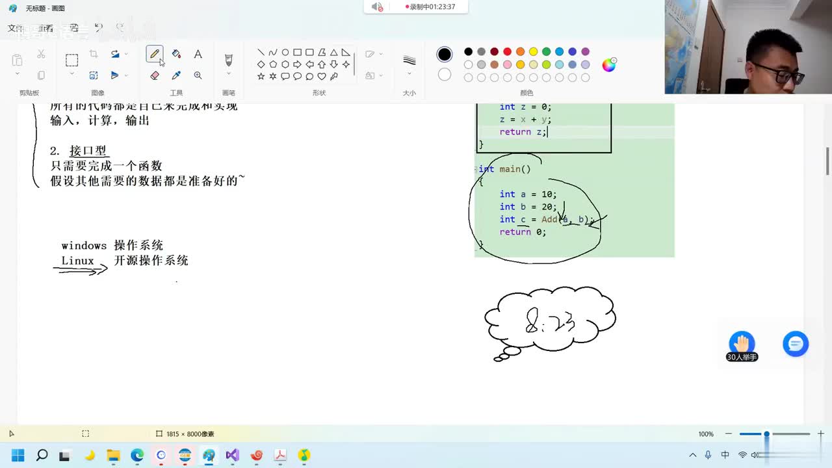The image size is (832, 468).
Task: Click the Undo arrow
Action: pyautogui.click(x=98, y=28)
